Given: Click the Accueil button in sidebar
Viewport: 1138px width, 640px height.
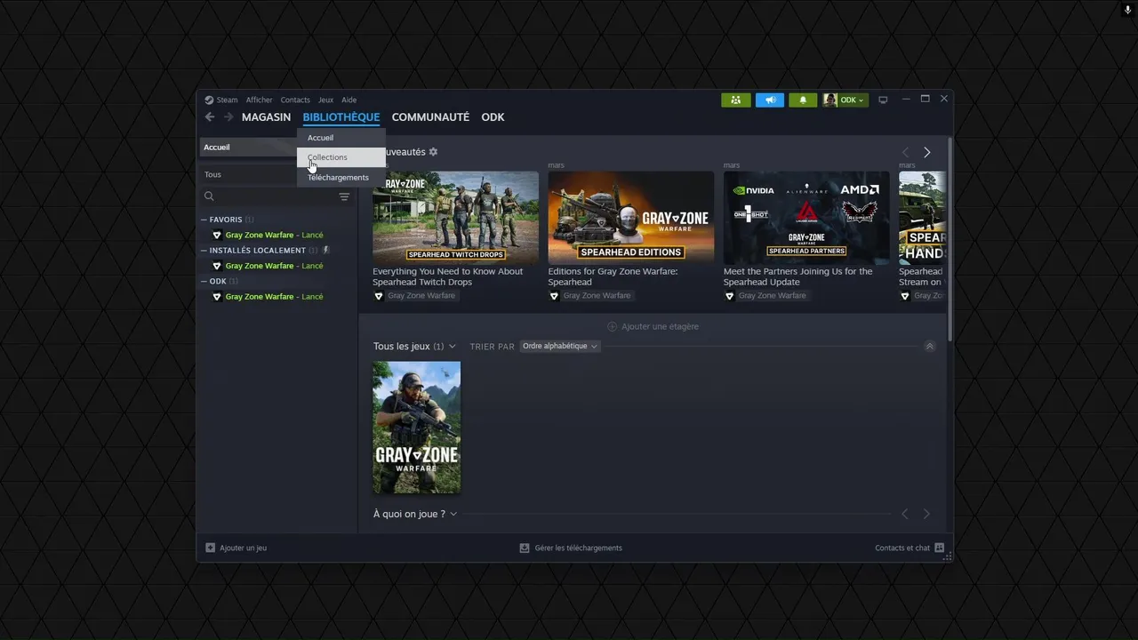Looking at the screenshot, I should coord(249,147).
